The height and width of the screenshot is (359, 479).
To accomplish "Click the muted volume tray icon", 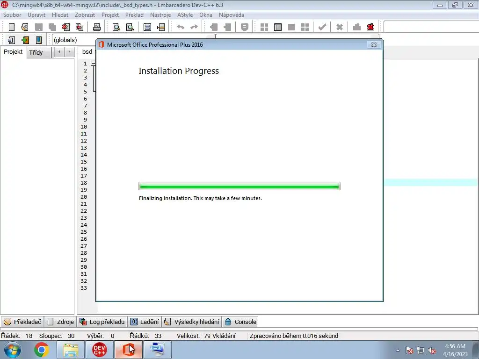I will [432, 351].
